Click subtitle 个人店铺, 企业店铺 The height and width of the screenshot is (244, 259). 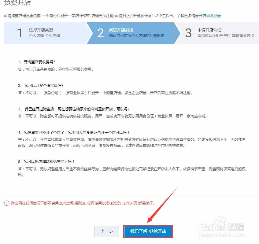pyautogui.click(x=44, y=36)
